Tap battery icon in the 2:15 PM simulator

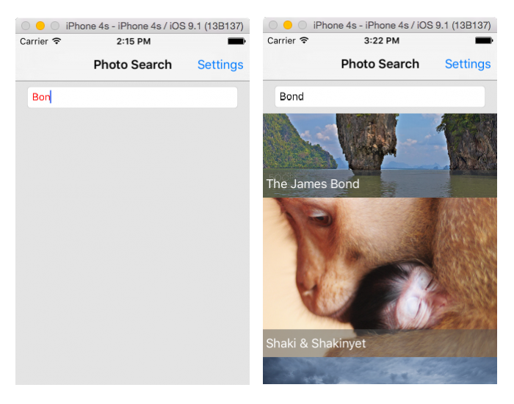(x=236, y=41)
